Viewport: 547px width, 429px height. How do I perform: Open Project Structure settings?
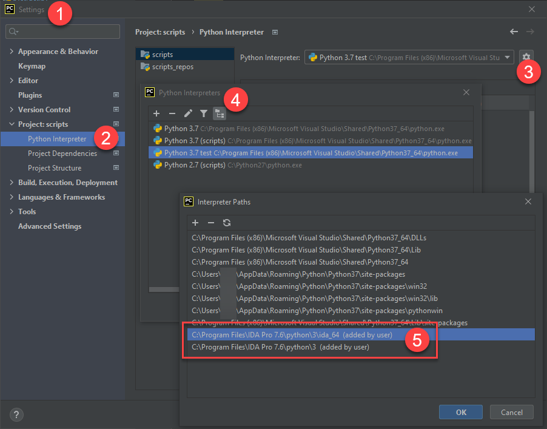click(x=55, y=168)
